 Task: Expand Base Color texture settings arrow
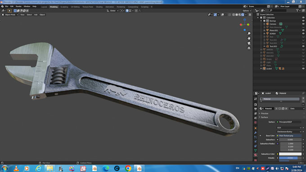point(261,136)
